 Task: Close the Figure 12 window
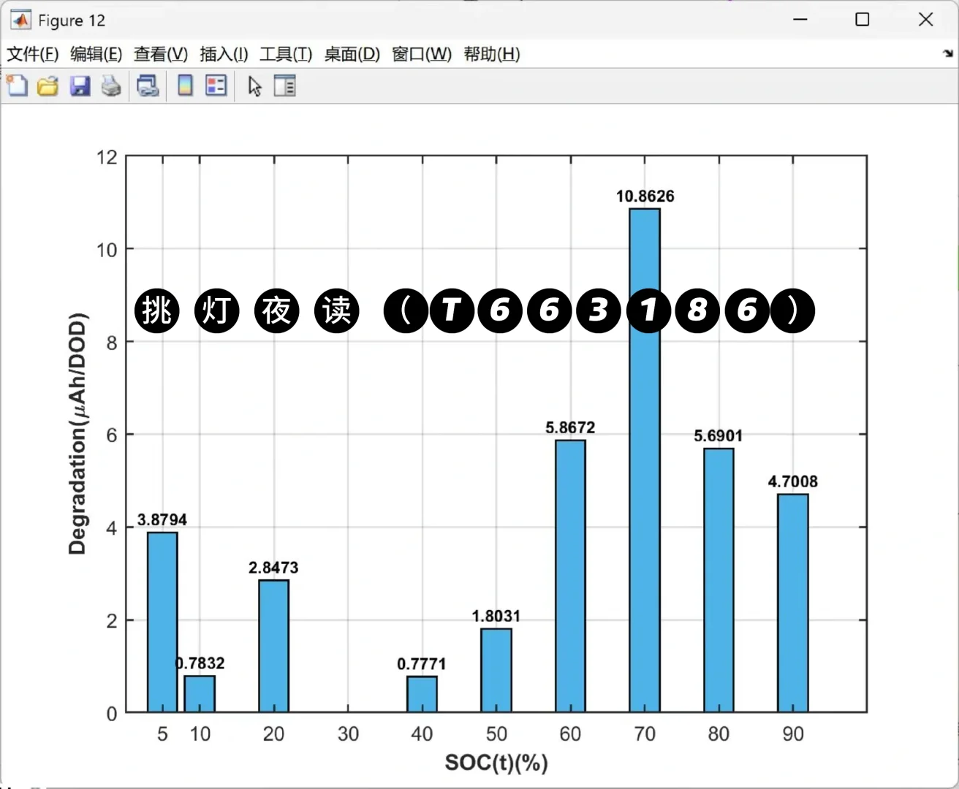(x=926, y=20)
